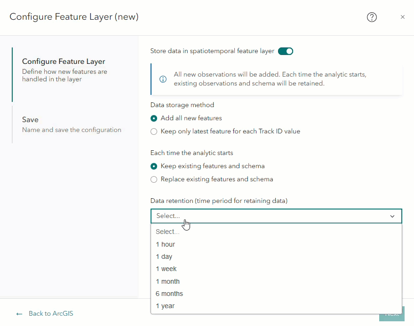Go to the Save step

pos(30,120)
